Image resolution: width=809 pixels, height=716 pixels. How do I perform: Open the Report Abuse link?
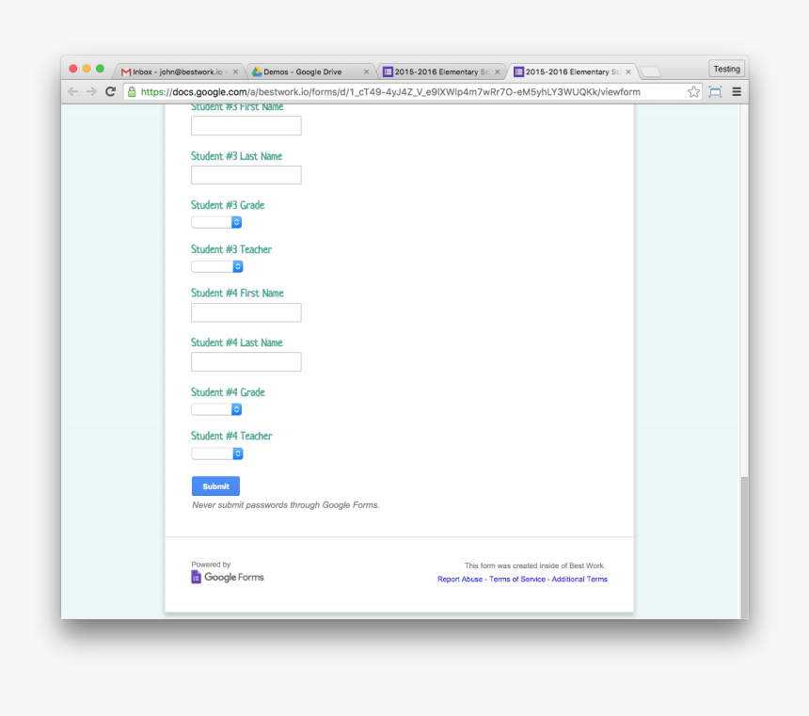[459, 580]
